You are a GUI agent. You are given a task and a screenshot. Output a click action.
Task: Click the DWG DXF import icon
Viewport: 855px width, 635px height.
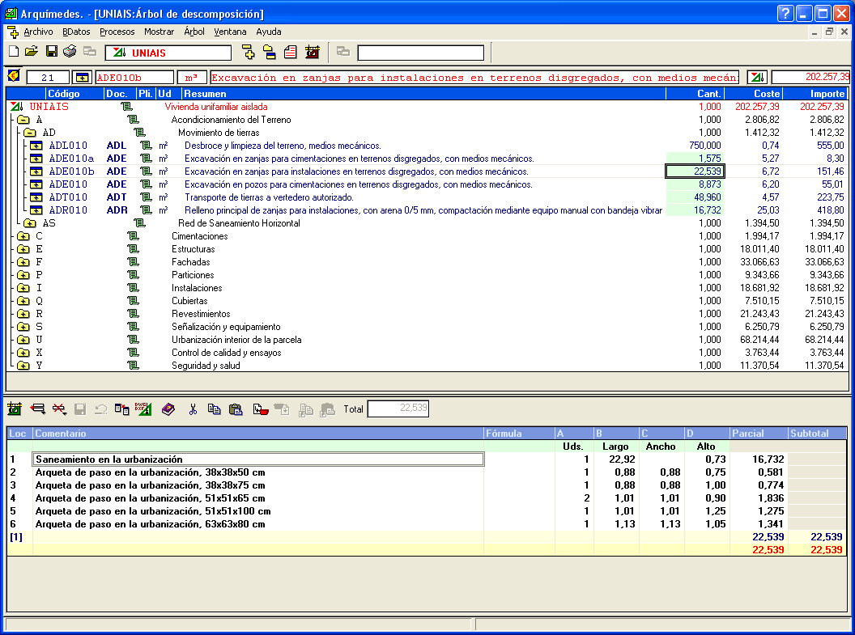point(143,409)
